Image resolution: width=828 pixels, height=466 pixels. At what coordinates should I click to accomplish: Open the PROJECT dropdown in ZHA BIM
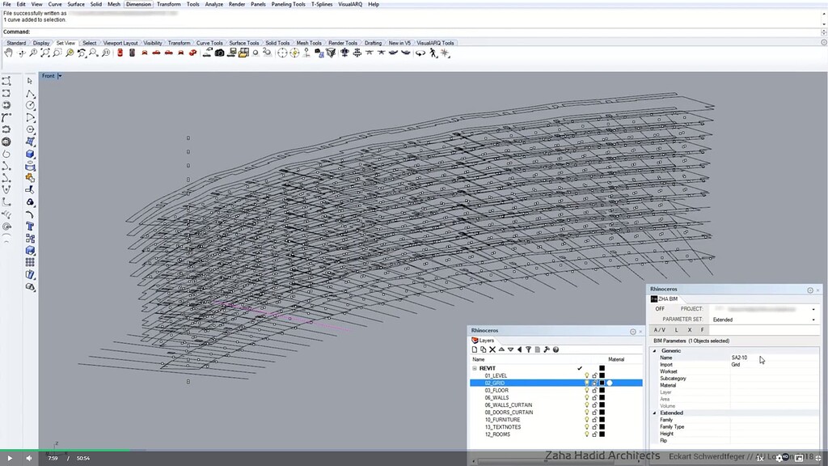pos(813,309)
